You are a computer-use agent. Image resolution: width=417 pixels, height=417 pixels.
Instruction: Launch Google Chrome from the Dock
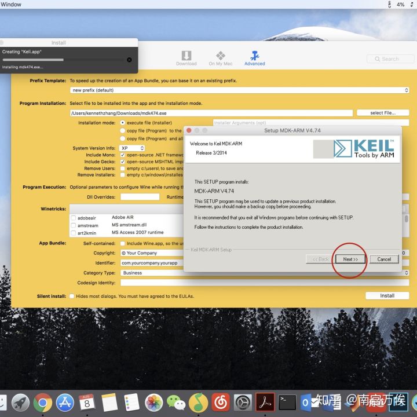(x=42, y=403)
